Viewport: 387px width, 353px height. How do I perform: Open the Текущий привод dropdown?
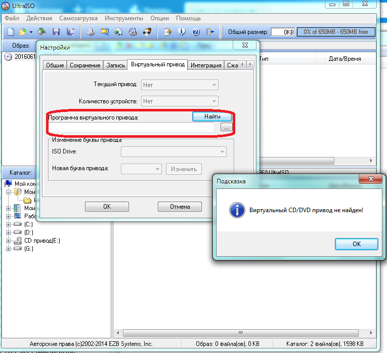(180, 85)
